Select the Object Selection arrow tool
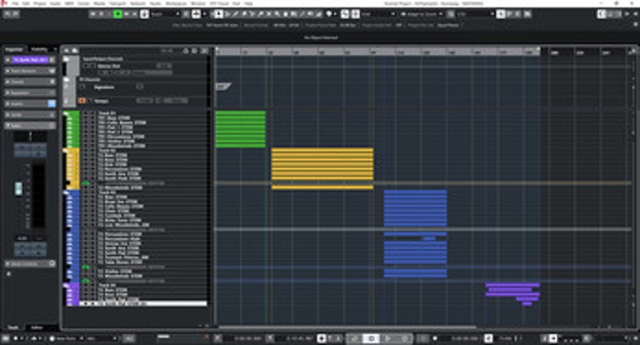Screen dimensions: 640x345 click(218, 14)
